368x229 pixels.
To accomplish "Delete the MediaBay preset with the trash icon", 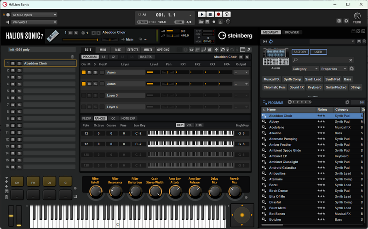I will tap(364, 41).
